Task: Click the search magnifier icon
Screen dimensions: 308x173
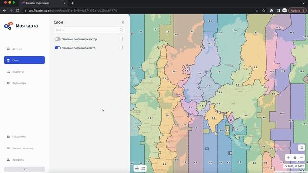Action: [121, 30]
